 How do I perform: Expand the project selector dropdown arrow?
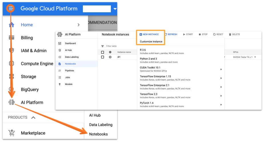tap(115, 9)
